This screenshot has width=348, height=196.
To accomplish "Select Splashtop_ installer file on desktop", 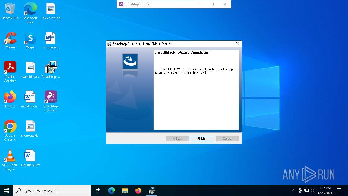I will tap(51, 70).
